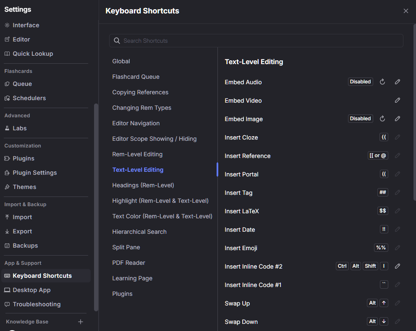Click the edit pencil for Embed Audio
Screen dimensions: 416x331
coord(397,82)
